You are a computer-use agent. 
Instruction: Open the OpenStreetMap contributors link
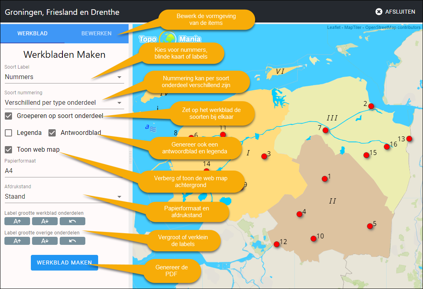pyautogui.click(x=393, y=27)
